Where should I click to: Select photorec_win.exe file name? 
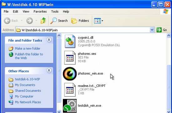pos(90,73)
